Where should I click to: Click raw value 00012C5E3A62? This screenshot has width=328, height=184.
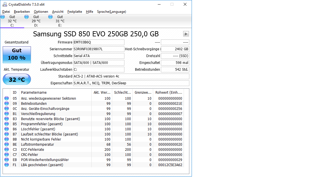tap(170, 165)
